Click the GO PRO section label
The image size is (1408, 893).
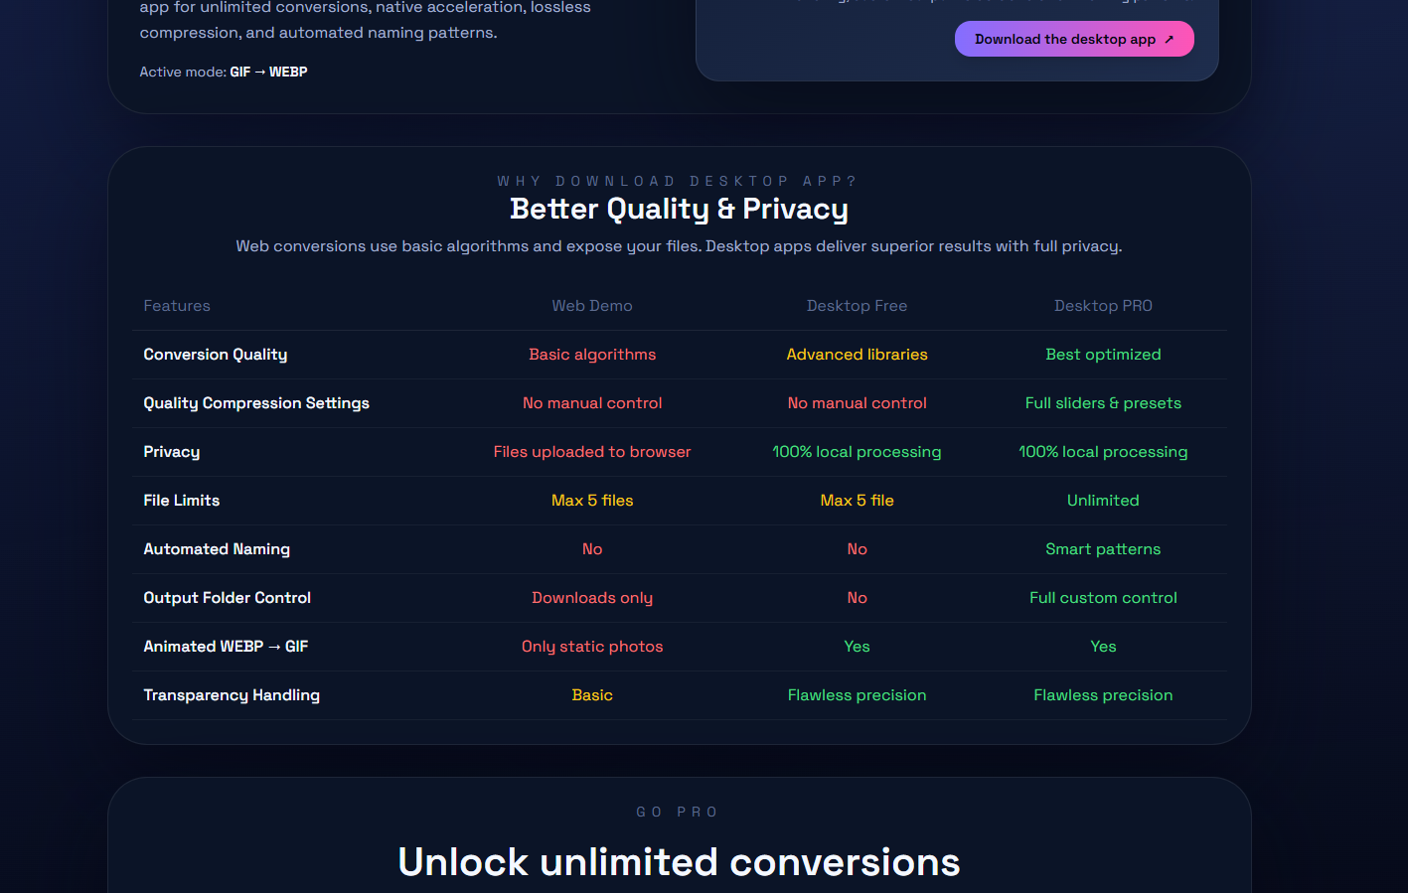tap(679, 812)
